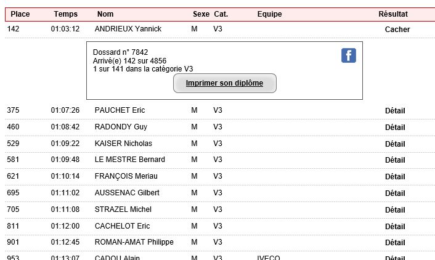Select the ANDRIEUX Yannick result row

[220, 29]
